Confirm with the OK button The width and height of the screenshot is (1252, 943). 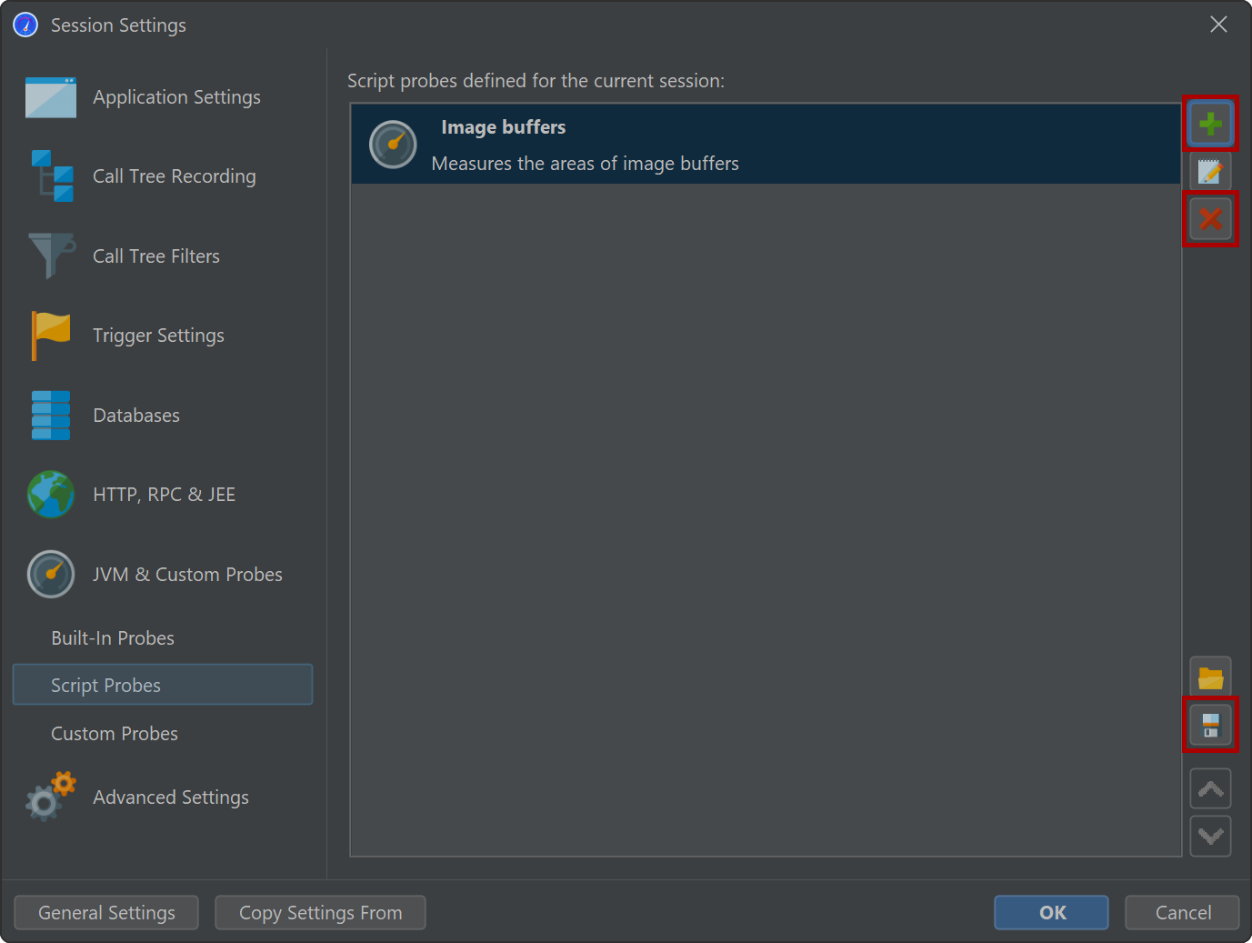coord(1051,913)
